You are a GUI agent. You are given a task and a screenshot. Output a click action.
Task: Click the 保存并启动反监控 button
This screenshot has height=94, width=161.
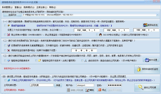[x=147, y=69]
